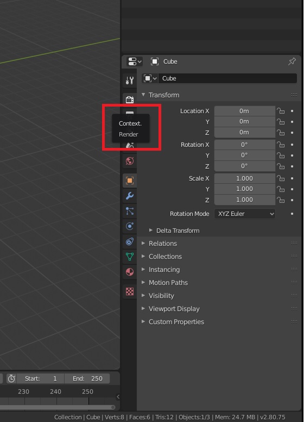The image size is (304, 422).
Task: Open the editor type dropdown
Action: coord(135,61)
